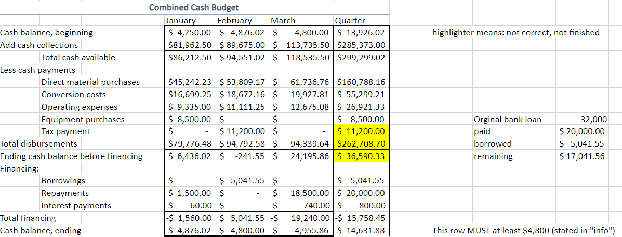This screenshot has height=237, width=622.
Task: Select Quarter direct materials $160,788.16
Action: click(362, 82)
